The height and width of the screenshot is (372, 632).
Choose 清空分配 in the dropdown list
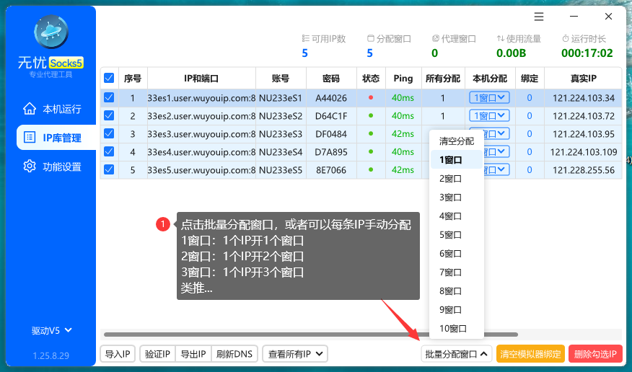(x=456, y=141)
